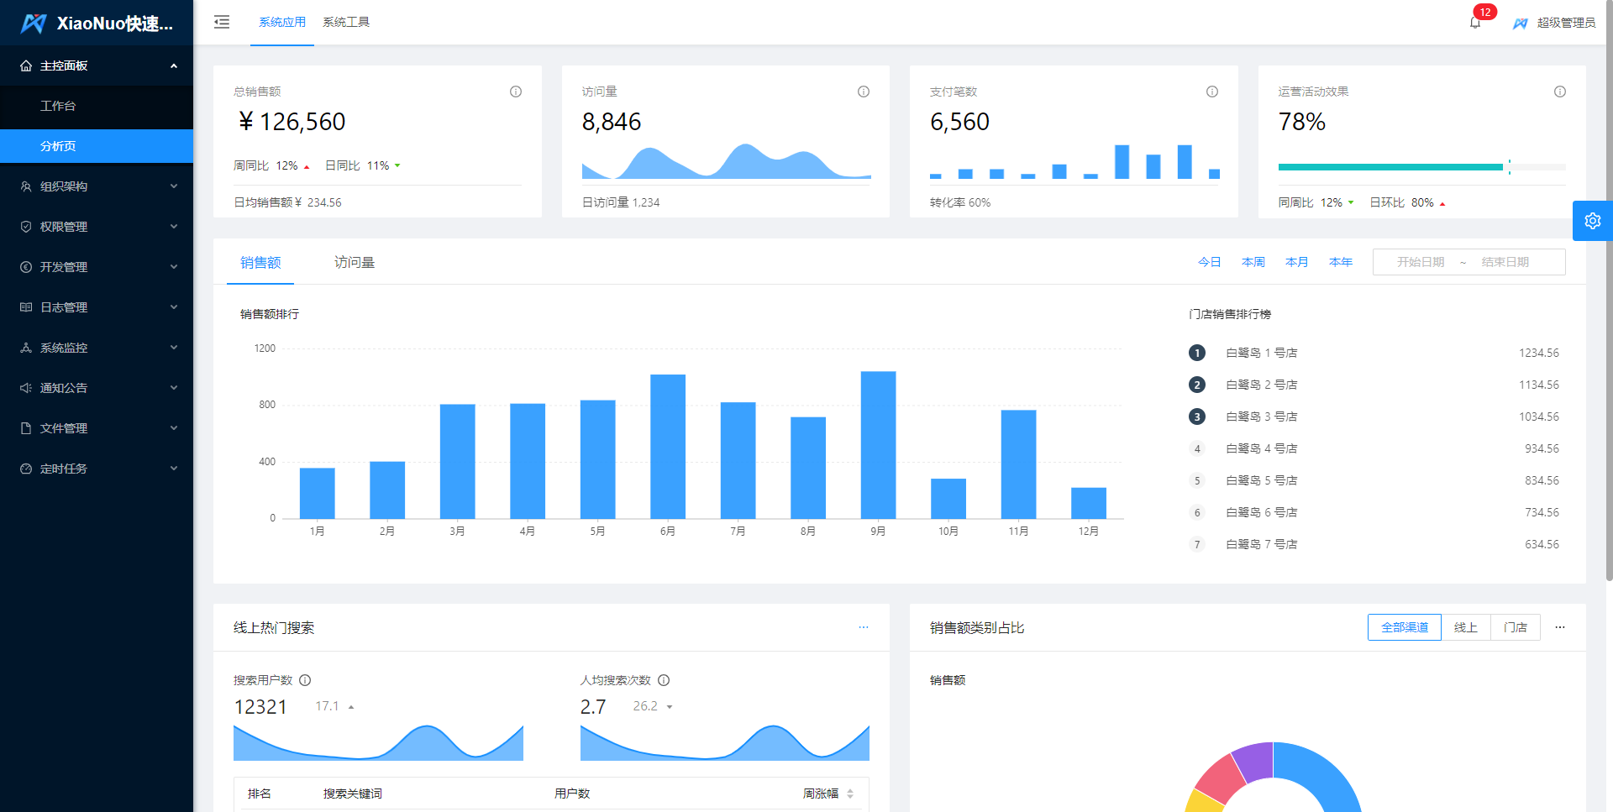Click the 组织架构 person icon in the sidebar
The image size is (1613, 812).
click(26, 186)
